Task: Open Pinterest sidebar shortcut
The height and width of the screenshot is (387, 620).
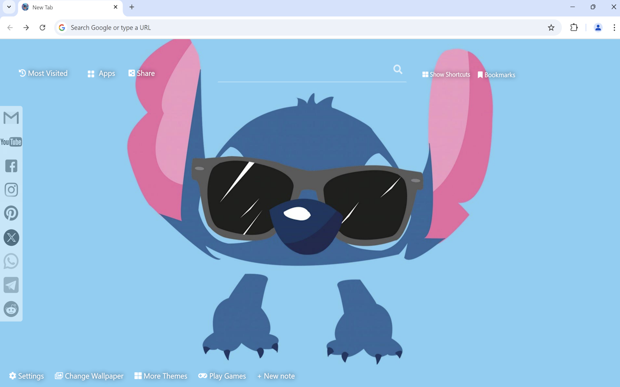Action: [x=11, y=213]
